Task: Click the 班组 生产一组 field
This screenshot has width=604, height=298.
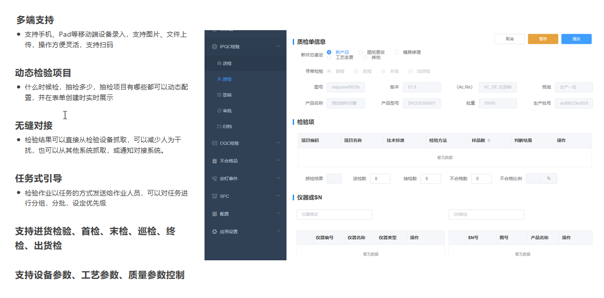Action: click(573, 87)
